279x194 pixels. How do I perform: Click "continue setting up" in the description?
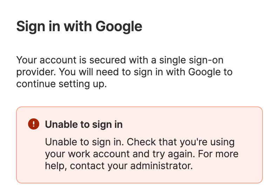[x=61, y=84]
